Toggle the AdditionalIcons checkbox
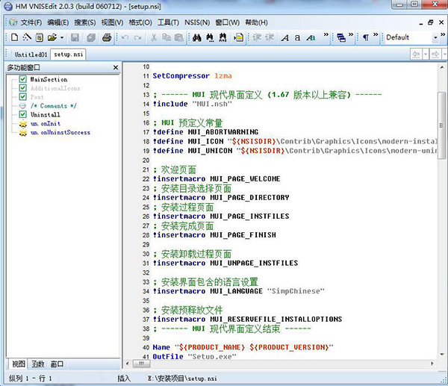 coord(23,88)
